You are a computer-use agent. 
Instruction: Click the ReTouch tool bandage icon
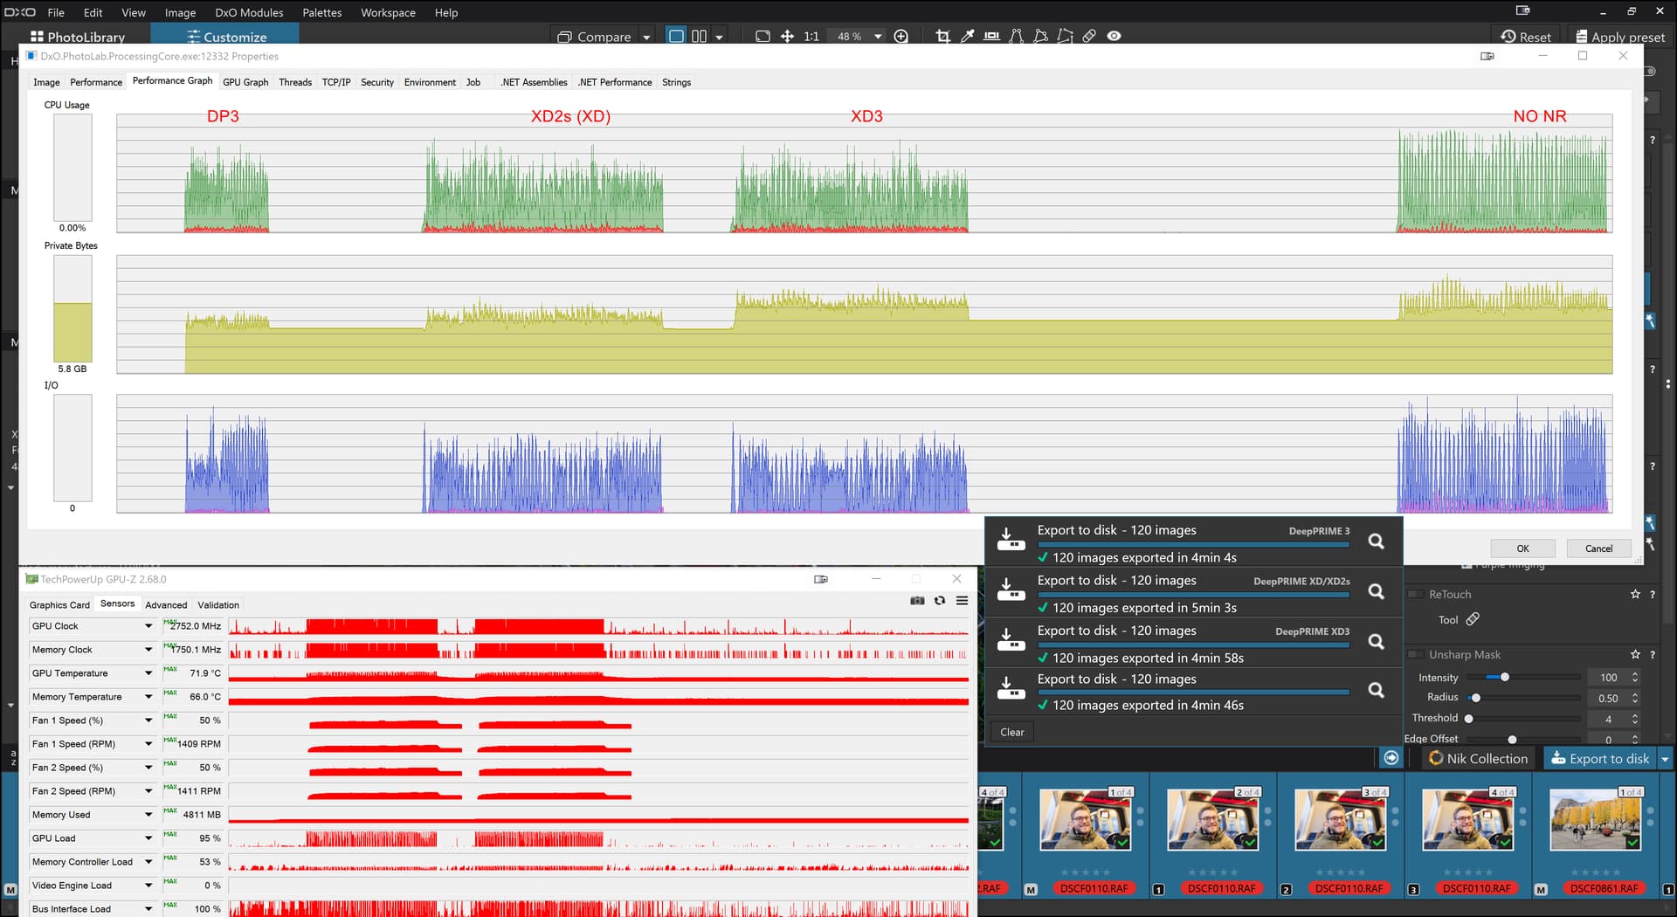(x=1473, y=619)
